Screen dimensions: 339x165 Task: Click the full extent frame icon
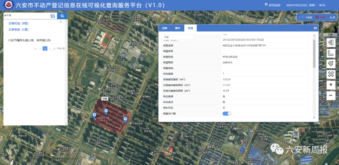coord(331,74)
